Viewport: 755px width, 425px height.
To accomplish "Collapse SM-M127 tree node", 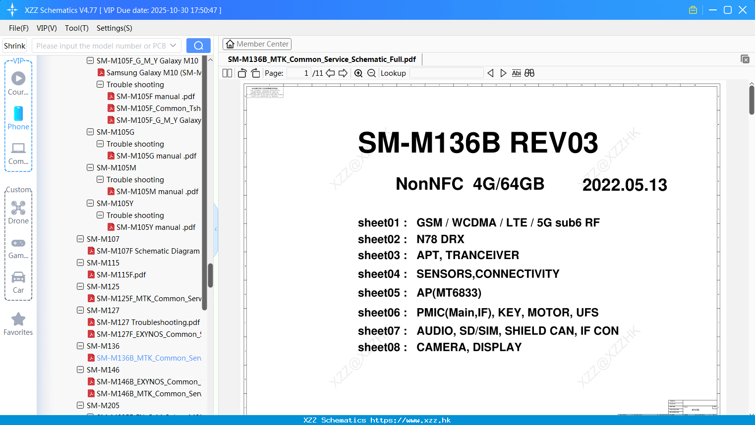I will pos(80,310).
